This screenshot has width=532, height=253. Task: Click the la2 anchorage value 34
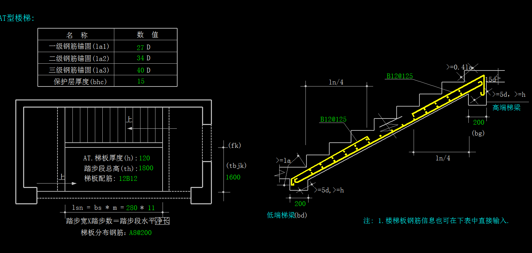click(x=140, y=58)
